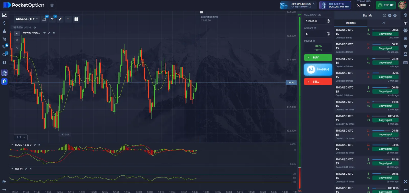Screen dimensions: 409x193
Task: Open the multi-chart grid layout
Action: (76, 19)
